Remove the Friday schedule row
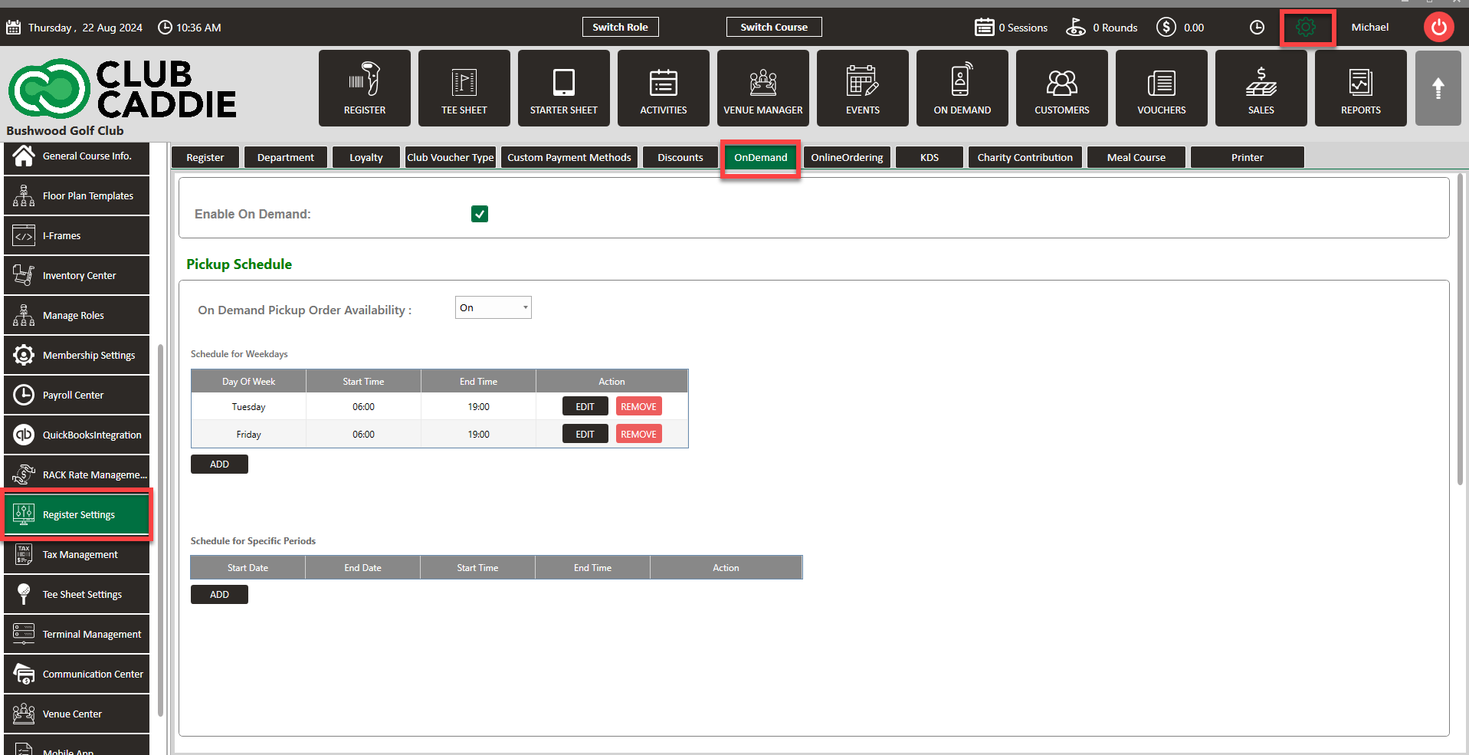This screenshot has height=755, width=1469. [x=639, y=434]
